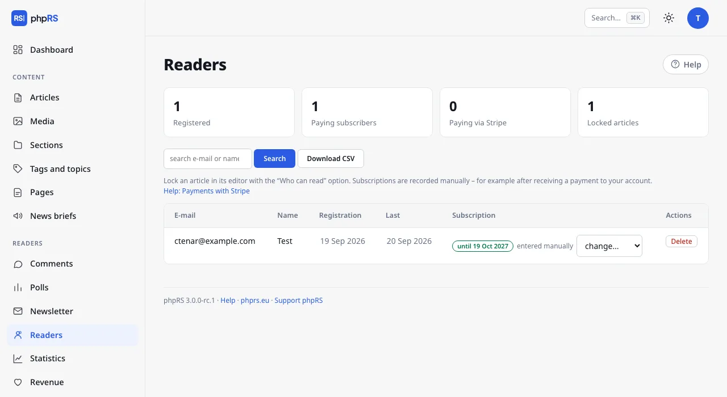
Task: Go to Revenue page
Action: [x=73, y=382]
